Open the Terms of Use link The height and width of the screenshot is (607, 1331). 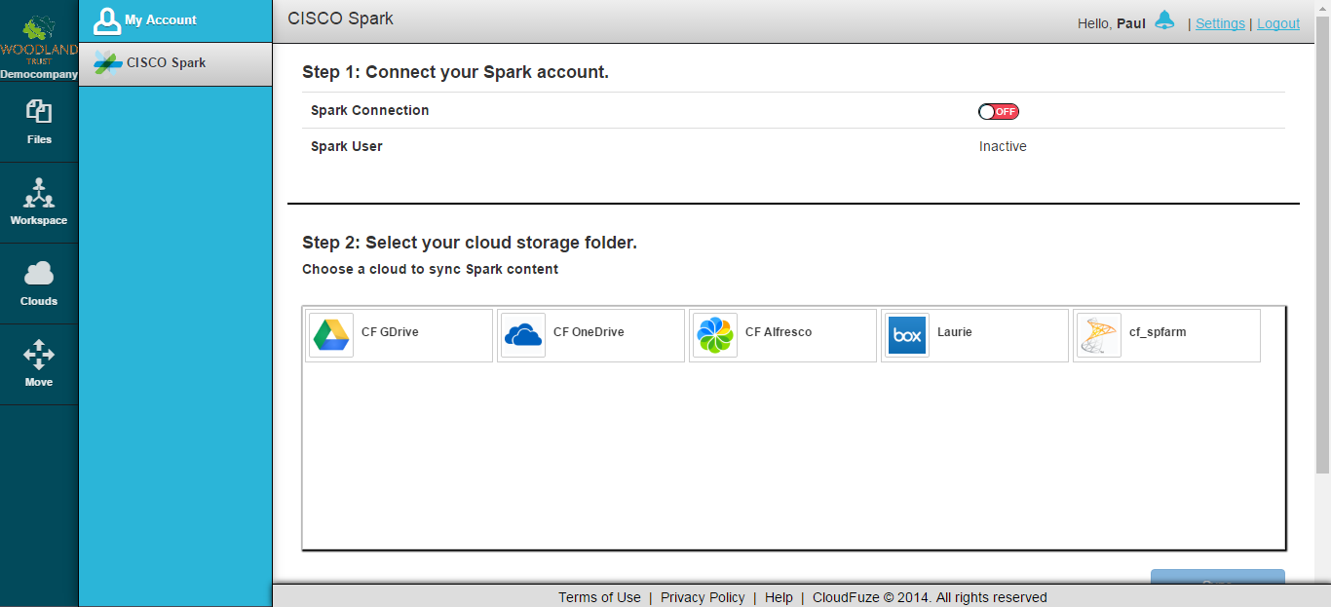click(x=599, y=597)
